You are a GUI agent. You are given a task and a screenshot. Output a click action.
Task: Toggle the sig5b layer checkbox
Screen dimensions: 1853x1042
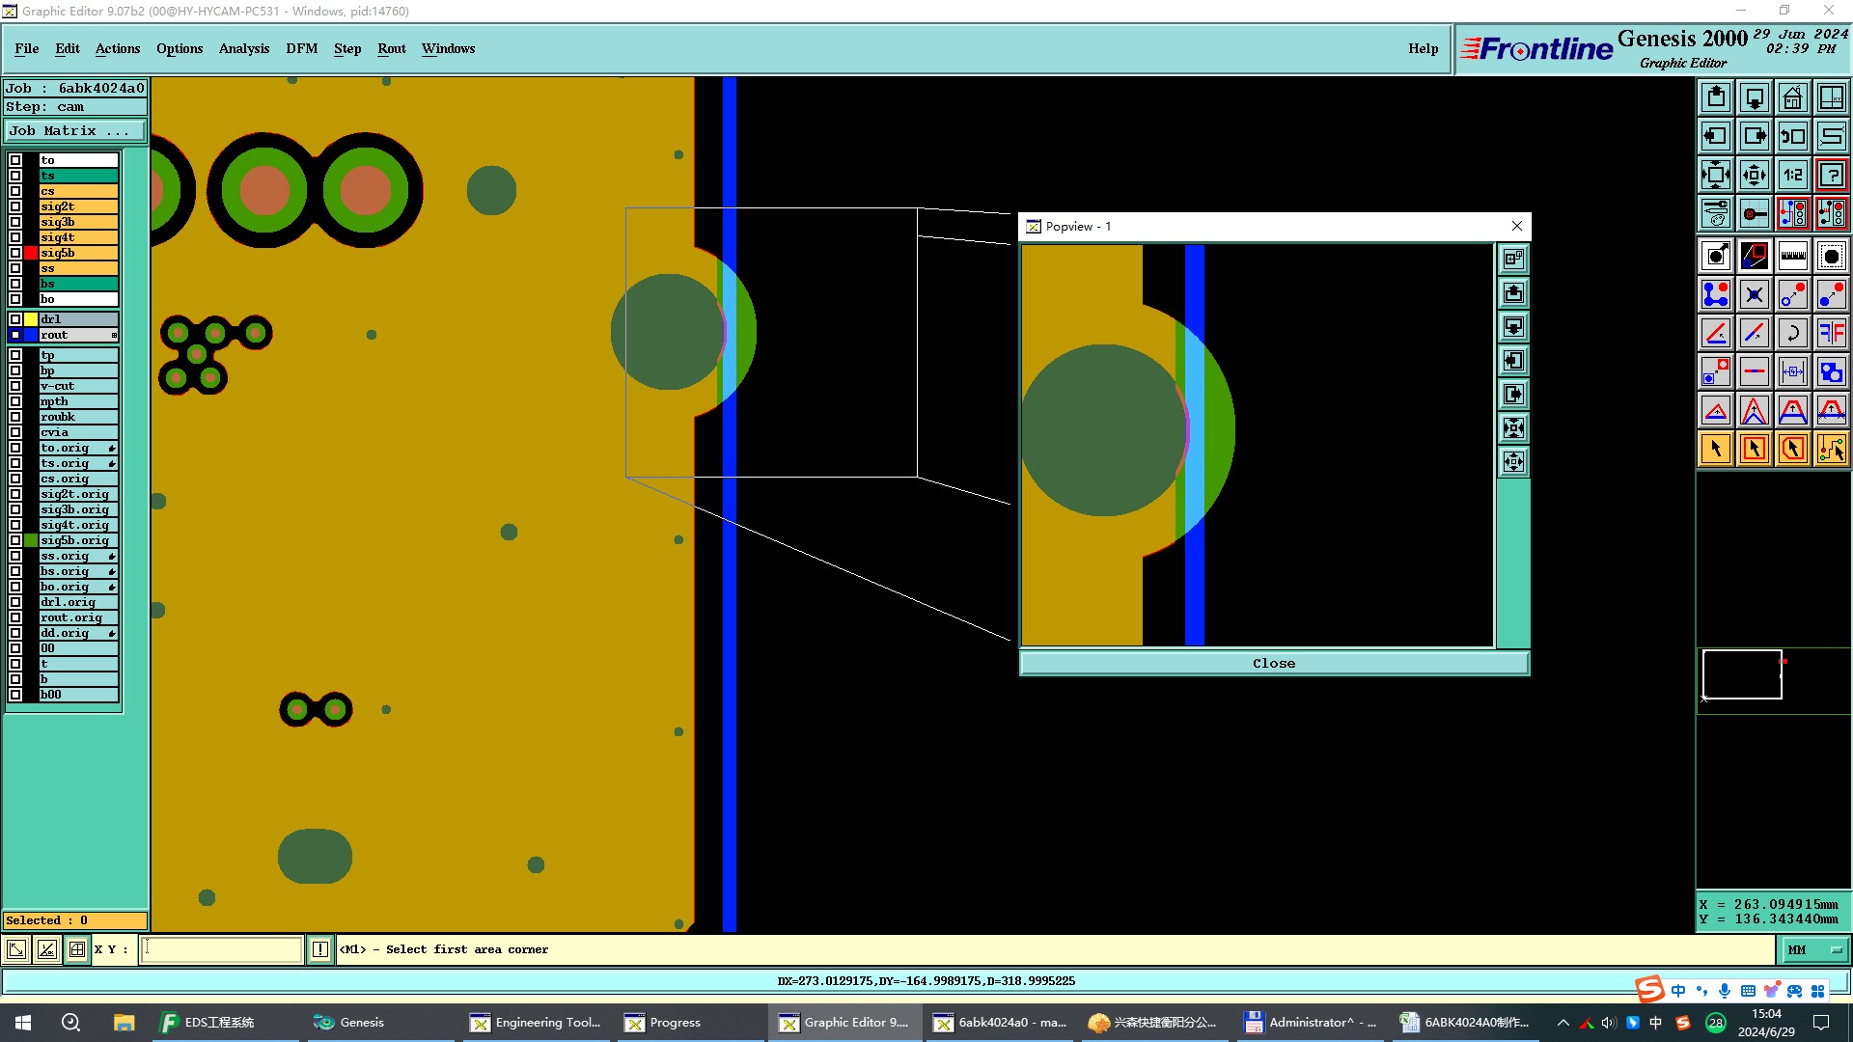click(x=15, y=253)
